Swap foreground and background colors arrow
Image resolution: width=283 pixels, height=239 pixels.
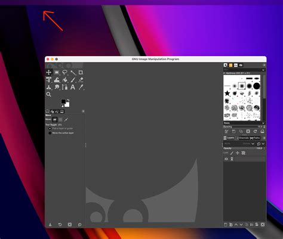tap(68, 100)
